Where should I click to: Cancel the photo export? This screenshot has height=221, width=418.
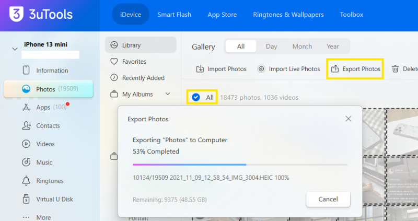328,199
